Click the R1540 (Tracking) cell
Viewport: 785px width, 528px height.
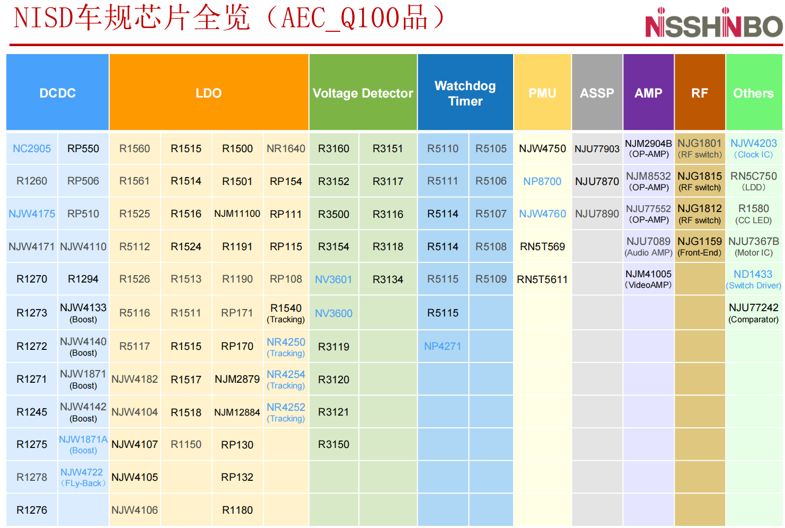tap(286, 313)
